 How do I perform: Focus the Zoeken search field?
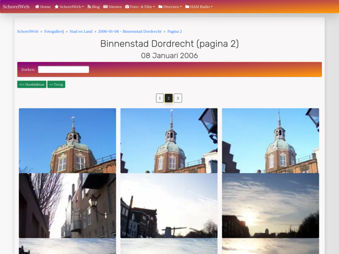click(64, 69)
